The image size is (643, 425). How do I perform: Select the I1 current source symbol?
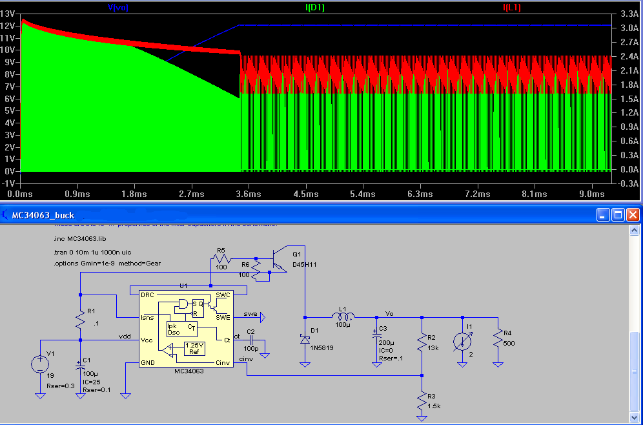click(x=462, y=340)
